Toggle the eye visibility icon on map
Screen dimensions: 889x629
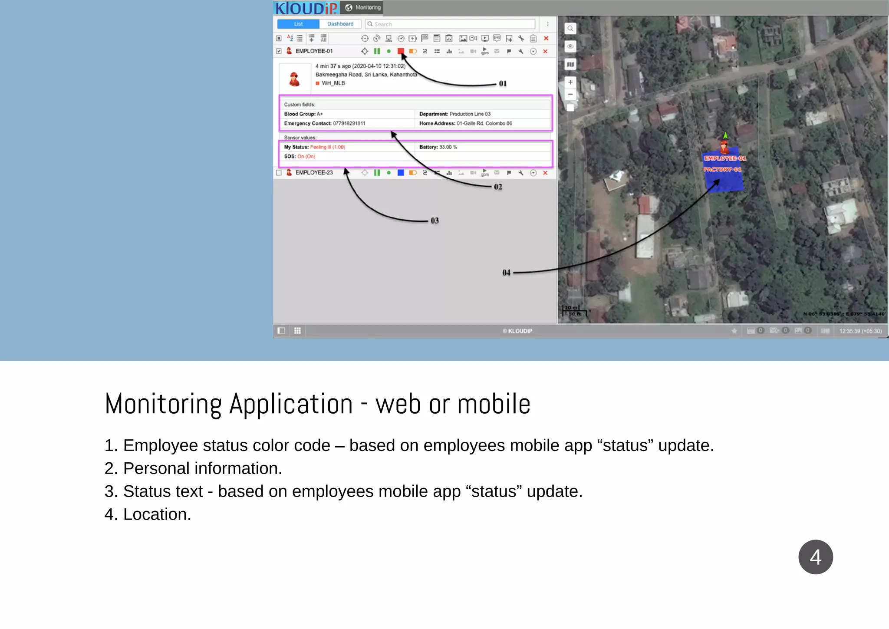570,46
